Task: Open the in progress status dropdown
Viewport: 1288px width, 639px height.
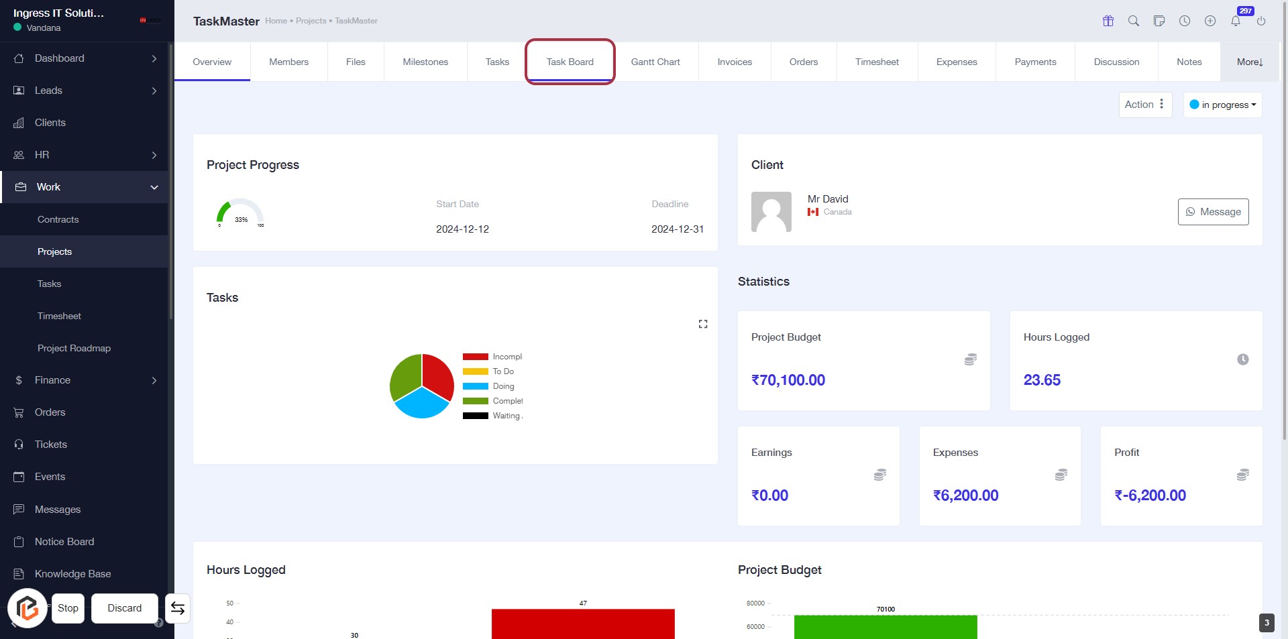Action: click(x=1222, y=105)
